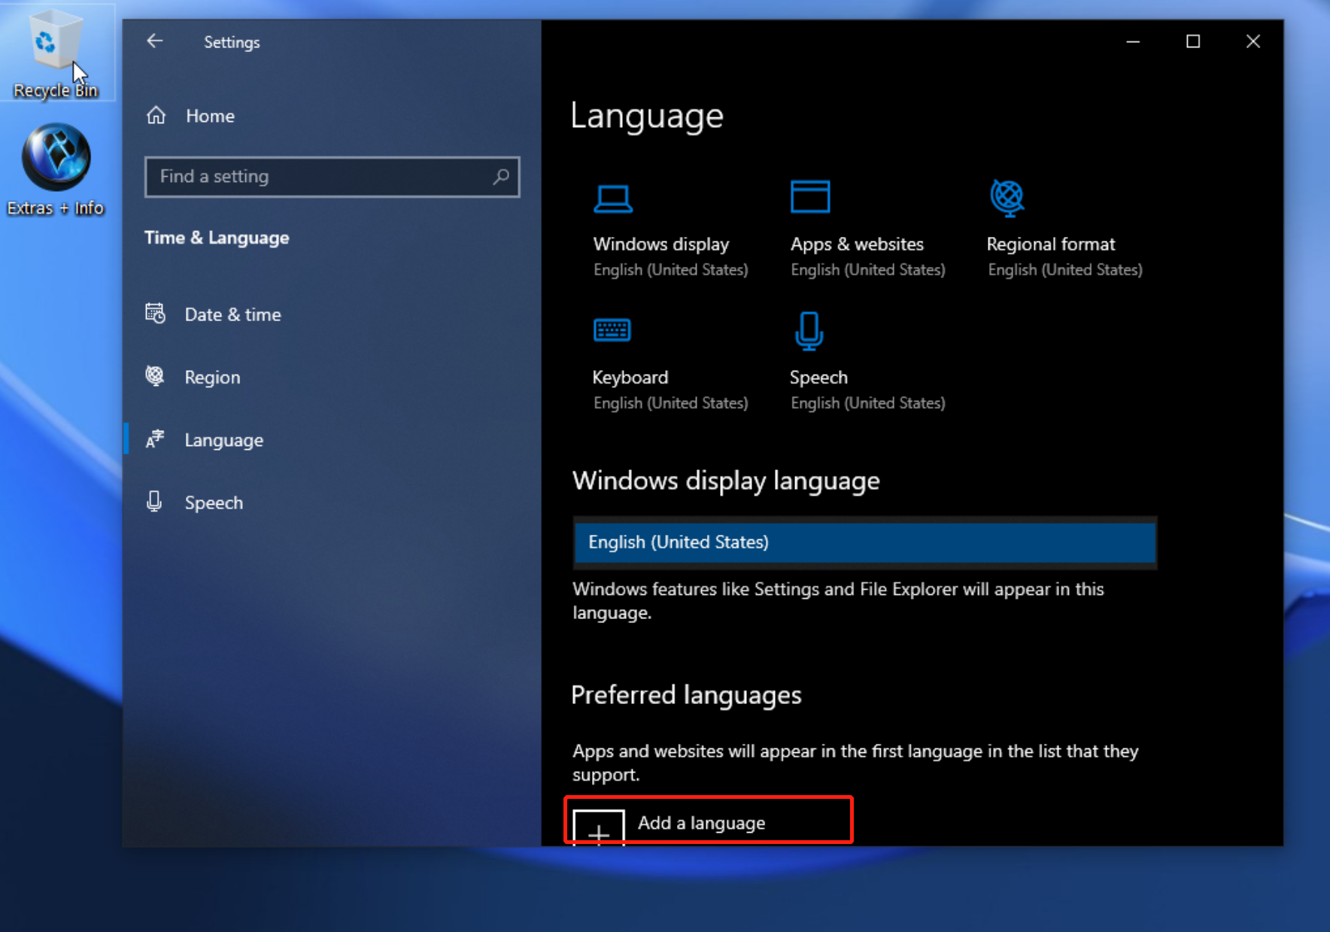Click the Date & time calendar icon

click(x=155, y=313)
